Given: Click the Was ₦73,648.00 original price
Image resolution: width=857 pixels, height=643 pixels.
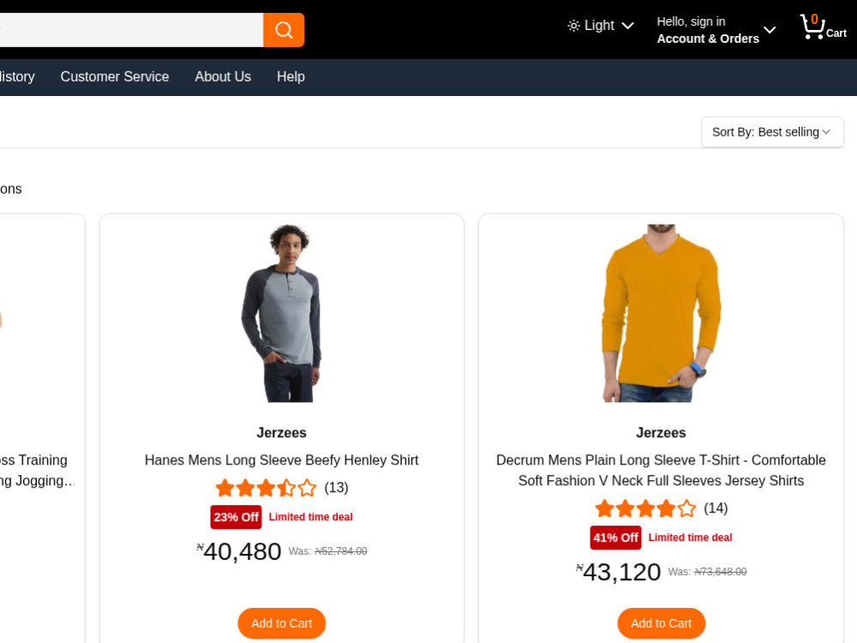Looking at the screenshot, I should coord(707,572).
